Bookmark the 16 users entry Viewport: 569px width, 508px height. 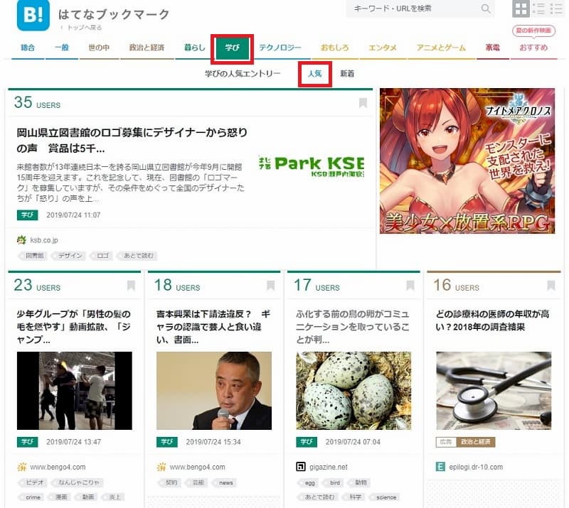pos(551,286)
